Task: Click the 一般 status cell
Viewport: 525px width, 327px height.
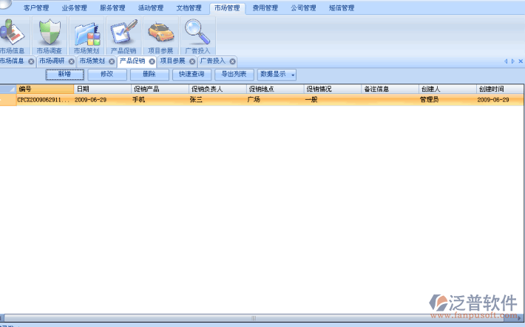Action: pyautogui.click(x=333, y=100)
